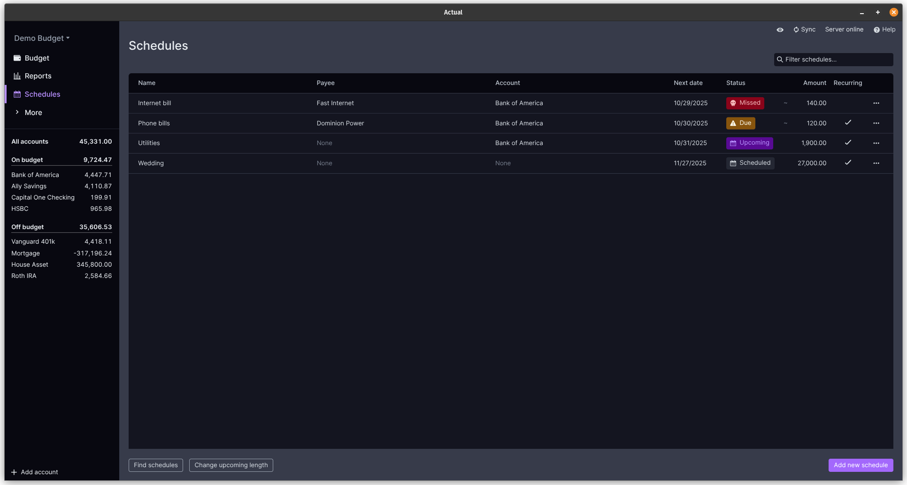Expand the More section in sidebar
Screen dimensions: 907x485
pos(33,113)
